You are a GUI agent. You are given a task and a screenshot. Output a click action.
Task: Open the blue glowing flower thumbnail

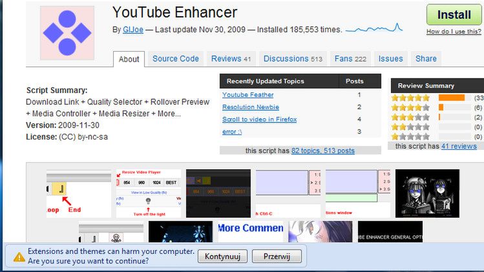tap(180, 231)
